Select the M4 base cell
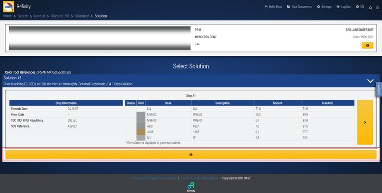This screenshot has height=193, width=382. (168, 109)
